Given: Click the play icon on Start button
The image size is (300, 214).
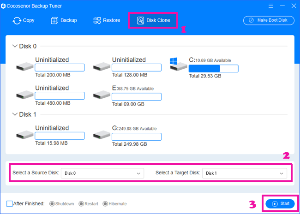Looking at the screenshot, I should 275,204.
